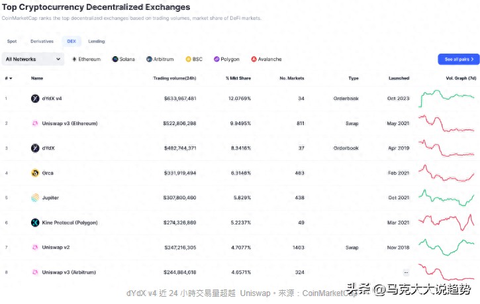Click the Jupiter exchange logo icon
This screenshot has height=304, width=480.
[35, 198]
